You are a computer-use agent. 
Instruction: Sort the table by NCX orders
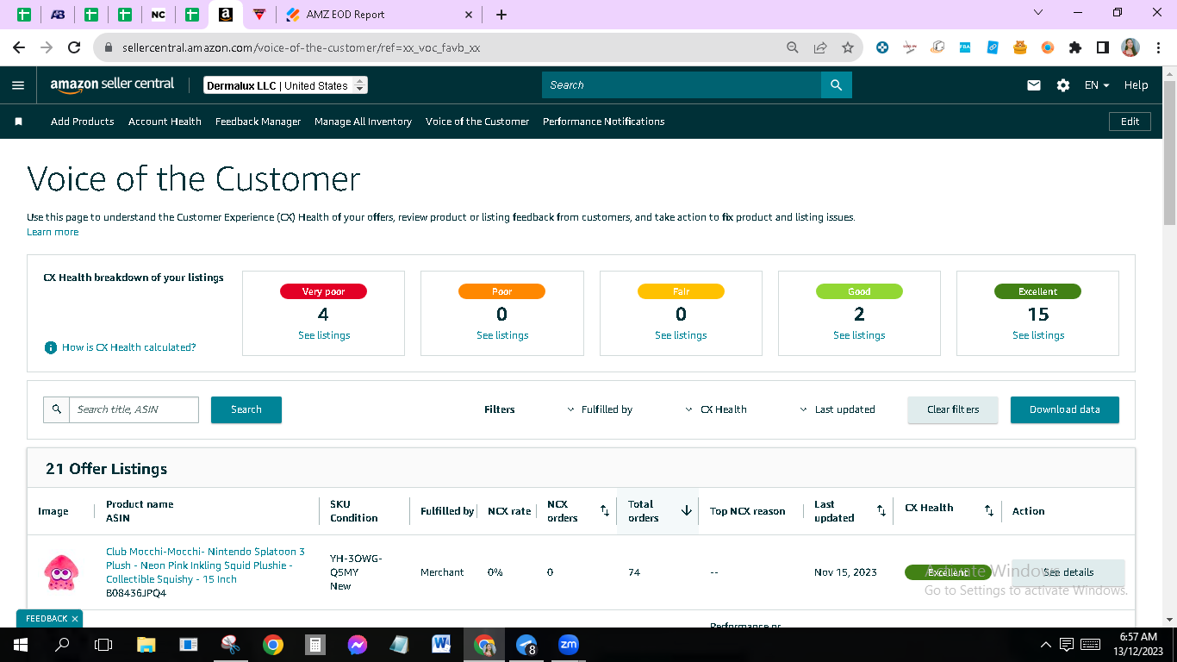[x=605, y=511]
